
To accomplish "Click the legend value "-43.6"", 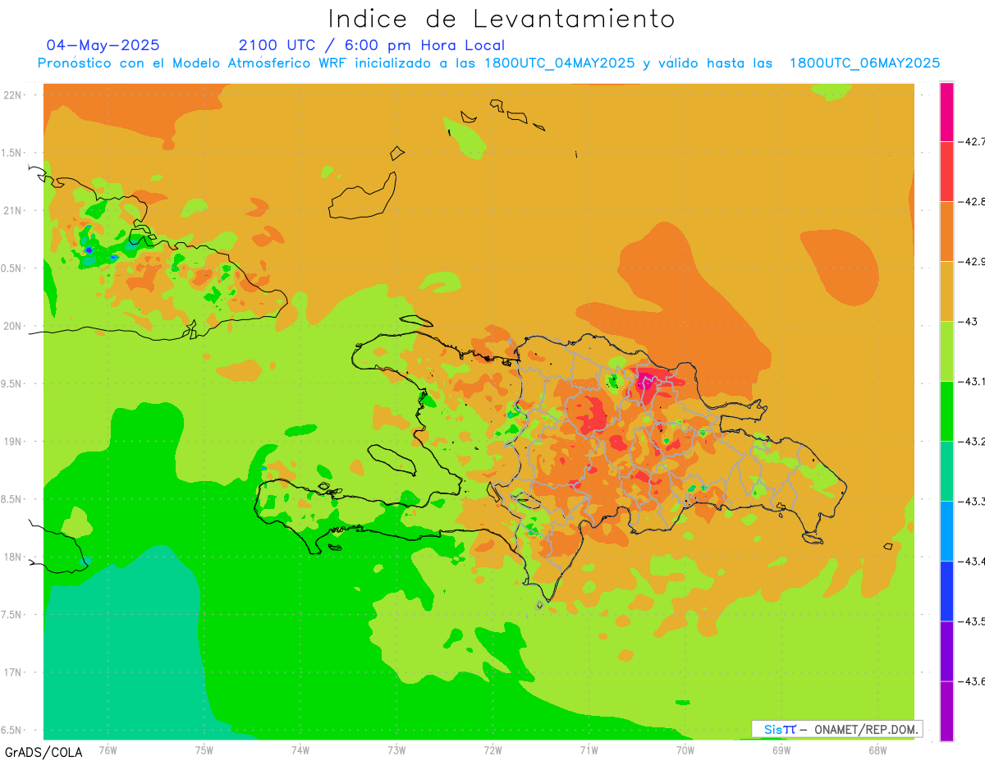I will (x=971, y=681).
